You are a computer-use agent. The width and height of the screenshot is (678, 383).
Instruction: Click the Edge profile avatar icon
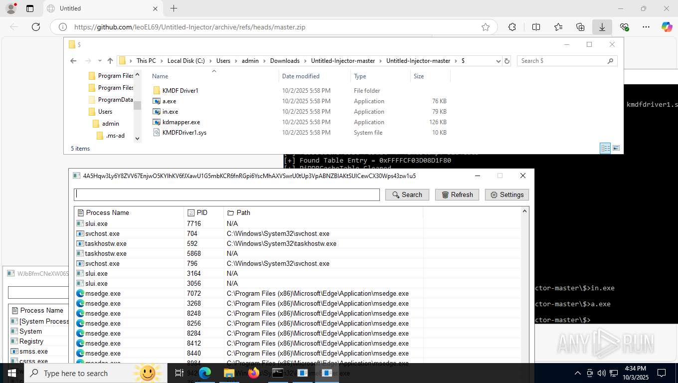click(x=11, y=8)
